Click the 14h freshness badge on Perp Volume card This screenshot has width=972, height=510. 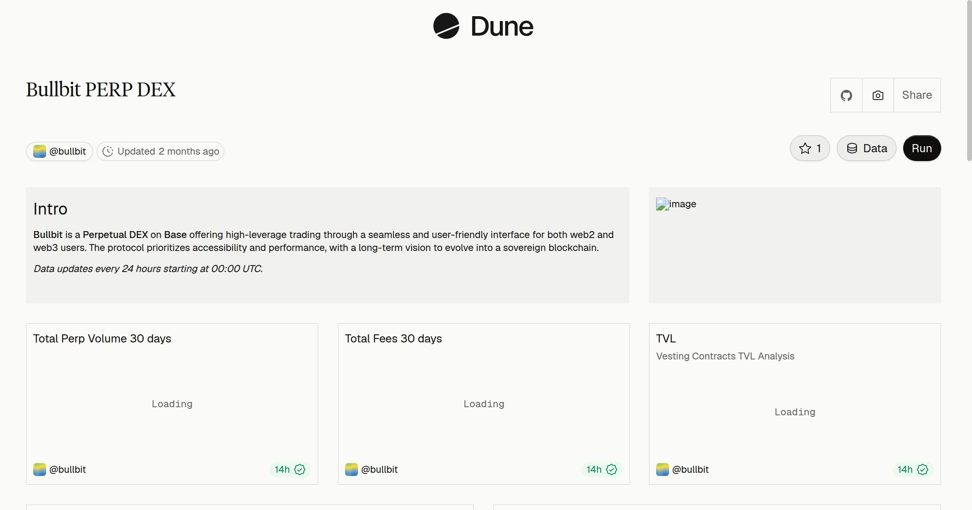tap(290, 470)
